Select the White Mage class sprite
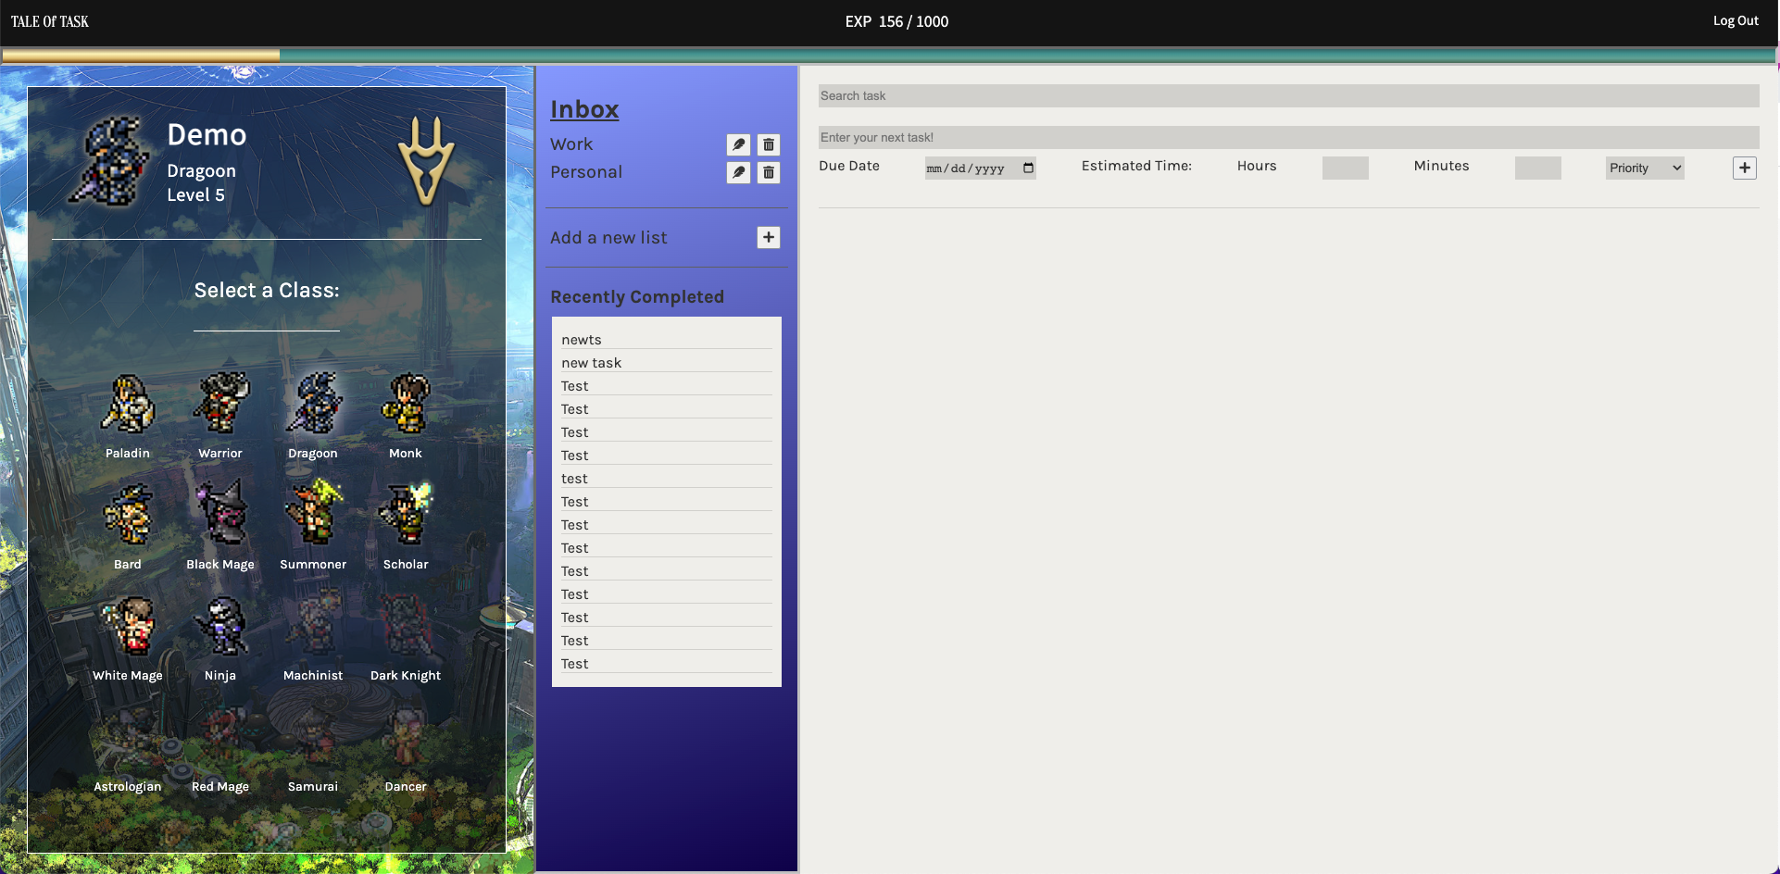Image resolution: width=1780 pixels, height=874 pixels. point(128,626)
